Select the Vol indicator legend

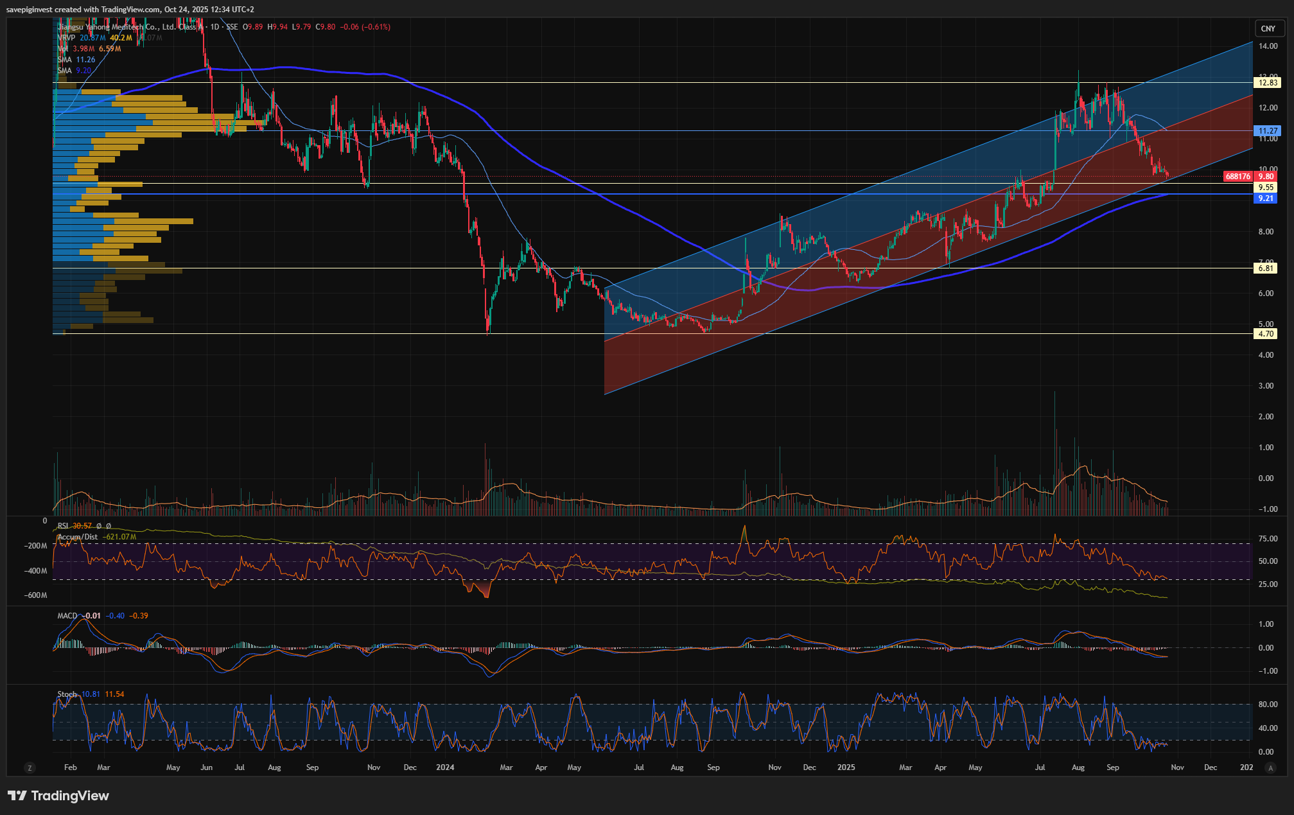click(x=63, y=49)
